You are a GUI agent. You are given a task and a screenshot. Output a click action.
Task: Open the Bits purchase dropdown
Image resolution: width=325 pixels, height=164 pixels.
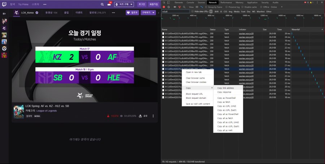pyautogui.click(x=124, y=4)
